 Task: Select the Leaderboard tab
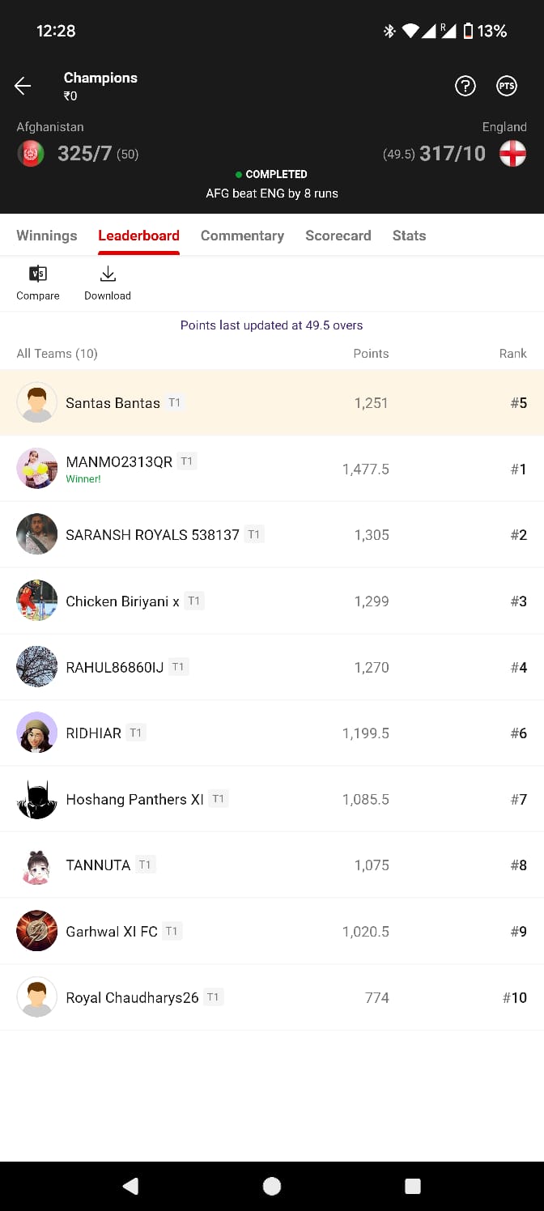click(x=138, y=236)
